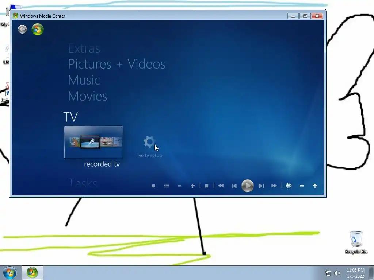This screenshot has width=374, height=280.
Task: Click the Windows Media Center title bar icon
Action: [15, 16]
